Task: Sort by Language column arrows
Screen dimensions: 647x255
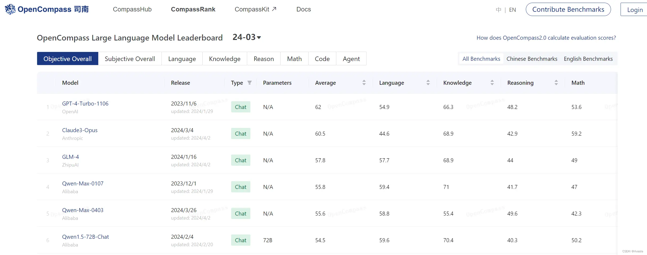Action: pos(428,83)
